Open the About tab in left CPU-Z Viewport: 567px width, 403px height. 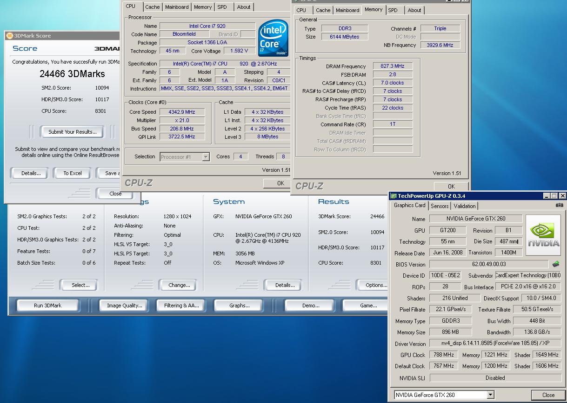click(x=244, y=7)
